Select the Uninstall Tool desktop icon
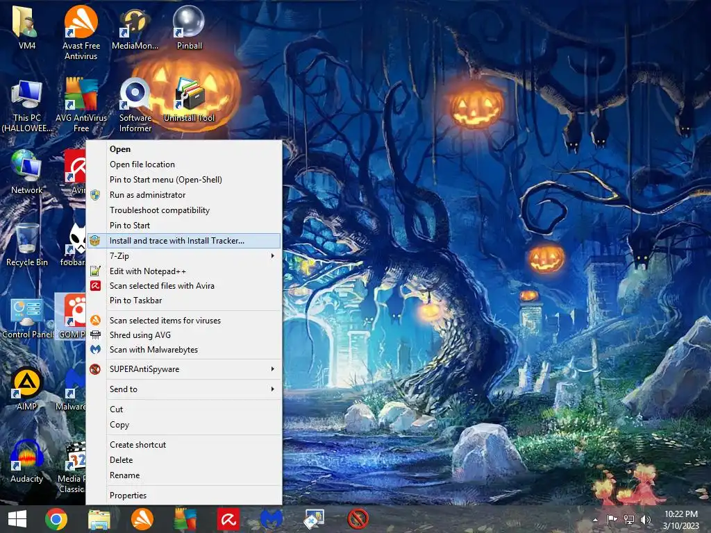711x533 pixels. [189, 100]
